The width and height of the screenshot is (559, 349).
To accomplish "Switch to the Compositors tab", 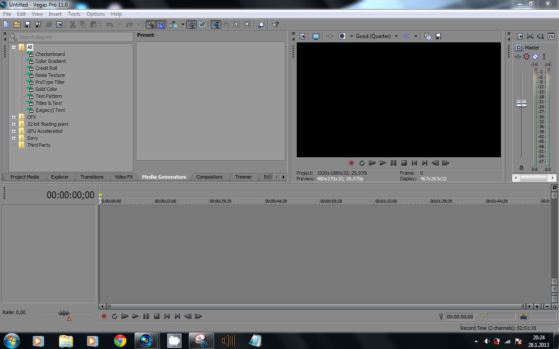I will [209, 177].
